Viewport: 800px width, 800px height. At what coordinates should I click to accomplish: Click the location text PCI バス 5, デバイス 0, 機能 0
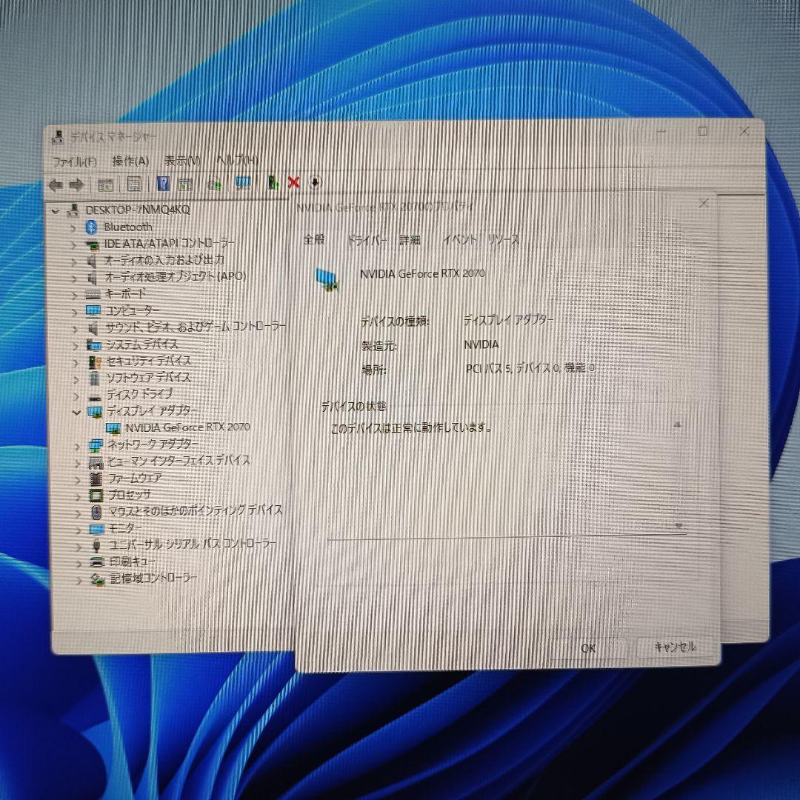coord(530,368)
